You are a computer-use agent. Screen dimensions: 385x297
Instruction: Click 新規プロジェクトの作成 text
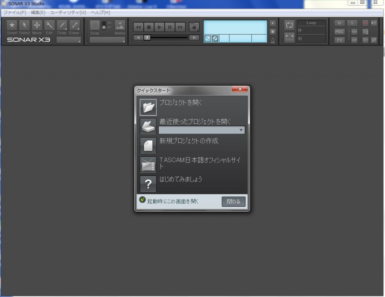189,141
